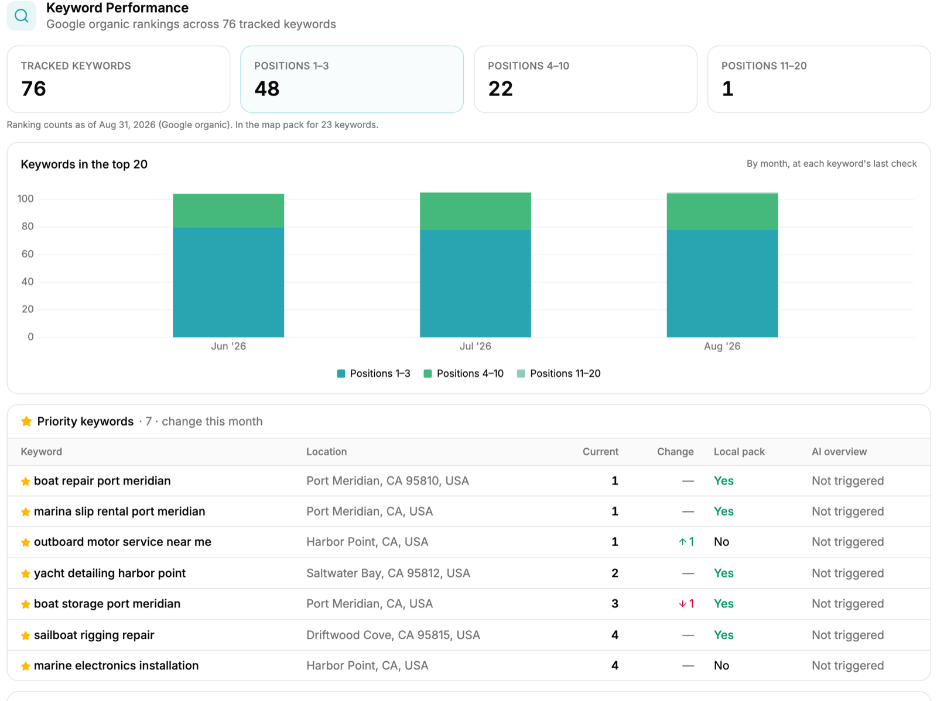Sort by the Current column header
The image size is (937, 701).
click(x=600, y=452)
